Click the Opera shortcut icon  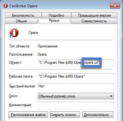[14, 33]
